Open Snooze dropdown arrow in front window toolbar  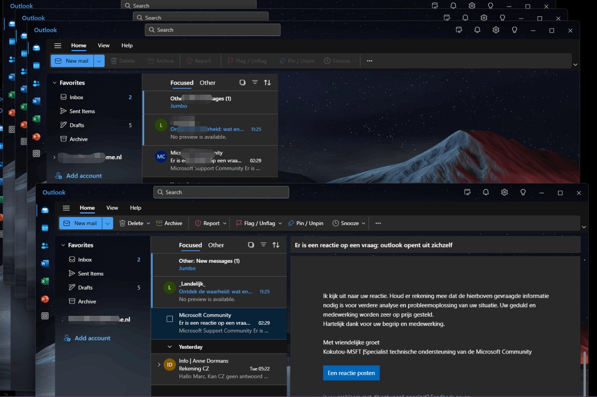coord(363,223)
